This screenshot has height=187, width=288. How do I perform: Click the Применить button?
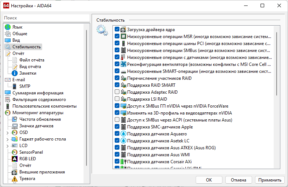270,180
